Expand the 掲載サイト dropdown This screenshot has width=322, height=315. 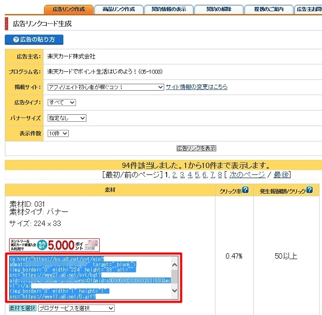tap(106, 87)
